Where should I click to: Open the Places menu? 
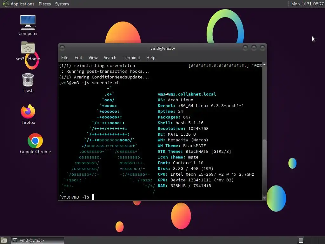pyautogui.click(x=44, y=4)
